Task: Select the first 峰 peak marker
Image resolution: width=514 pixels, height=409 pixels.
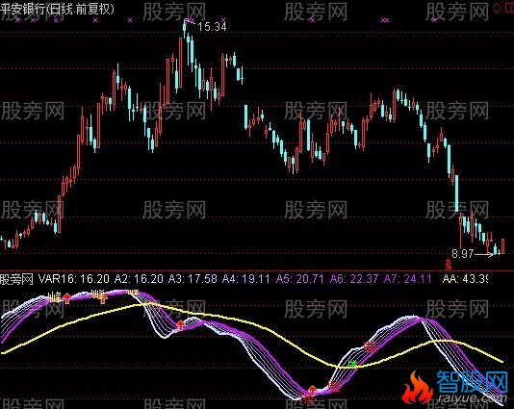Action: (55, 297)
